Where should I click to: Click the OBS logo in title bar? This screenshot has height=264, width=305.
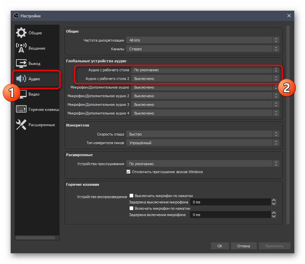point(16,16)
